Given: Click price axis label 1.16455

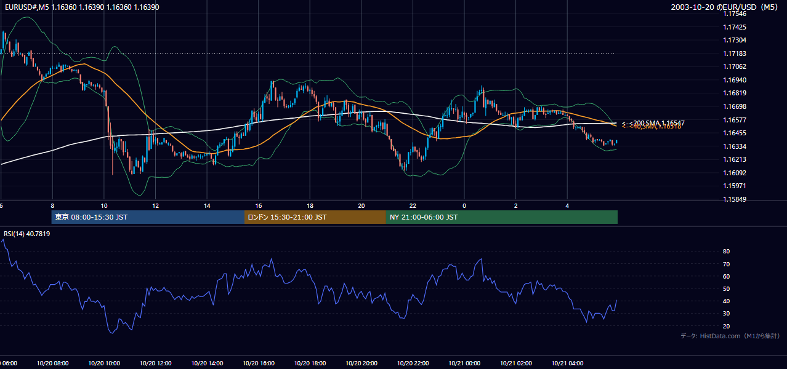Looking at the screenshot, I should (x=734, y=133).
